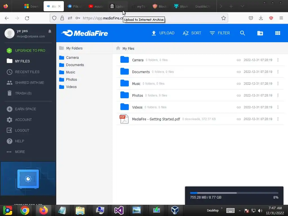Switch to grid view layout icon
The image size is (288, 216).
click(278, 33)
